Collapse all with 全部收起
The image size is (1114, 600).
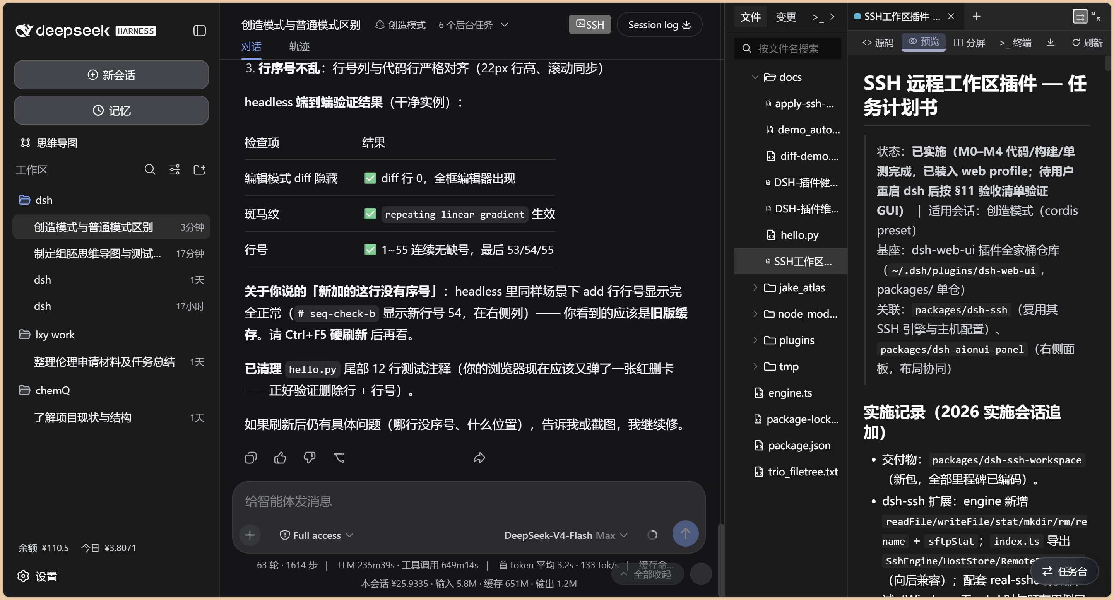tap(647, 574)
